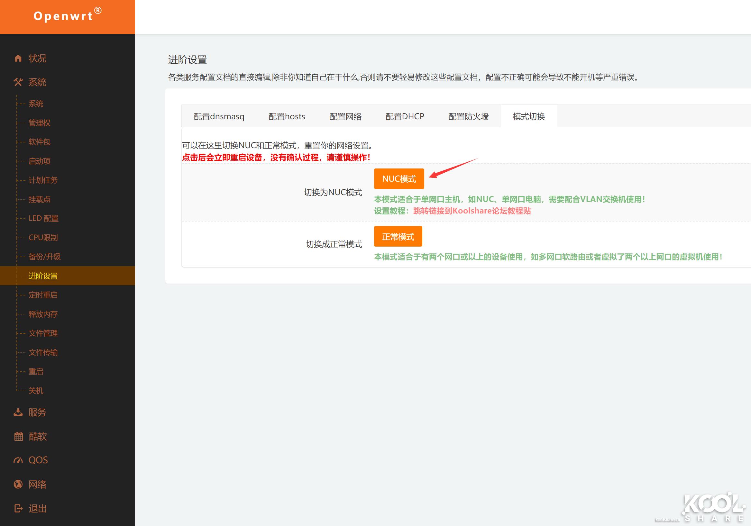751x526 pixels.
Task: Open the 配置hosts tab
Action: pyautogui.click(x=287, y=116)
